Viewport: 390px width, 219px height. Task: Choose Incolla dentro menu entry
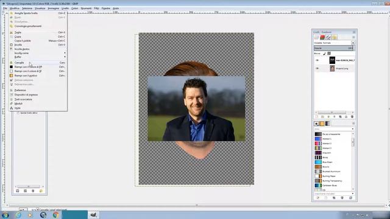click(38, 49)
